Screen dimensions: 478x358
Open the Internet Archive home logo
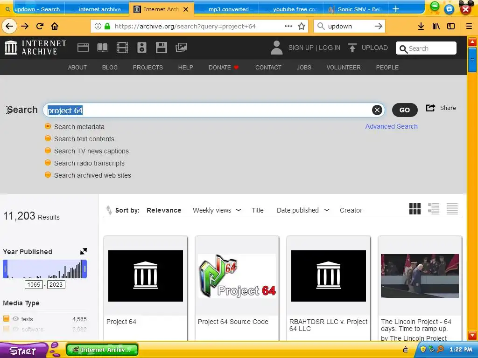click(x=35, y=48)
